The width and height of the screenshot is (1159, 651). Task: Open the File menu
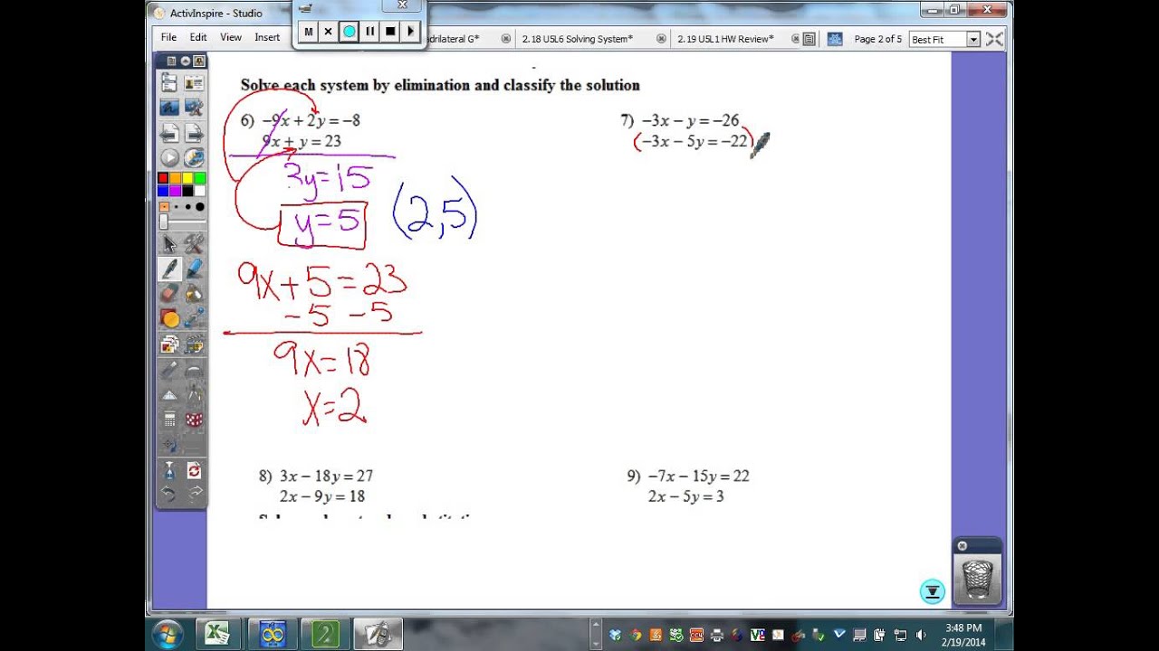[x=168, y=37]
